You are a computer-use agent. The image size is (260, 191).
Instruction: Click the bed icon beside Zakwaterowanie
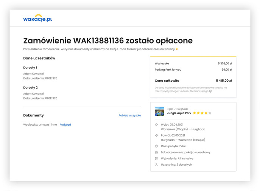pyautogui.click(x=156, y=152)
